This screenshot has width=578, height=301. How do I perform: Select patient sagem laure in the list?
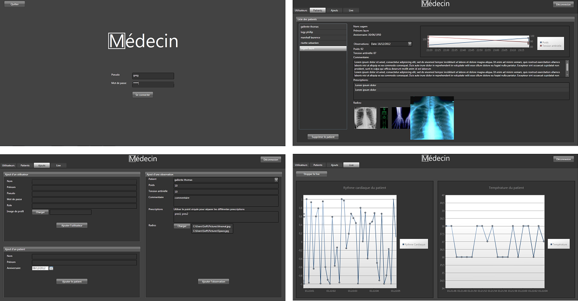[x=323, y=49]
